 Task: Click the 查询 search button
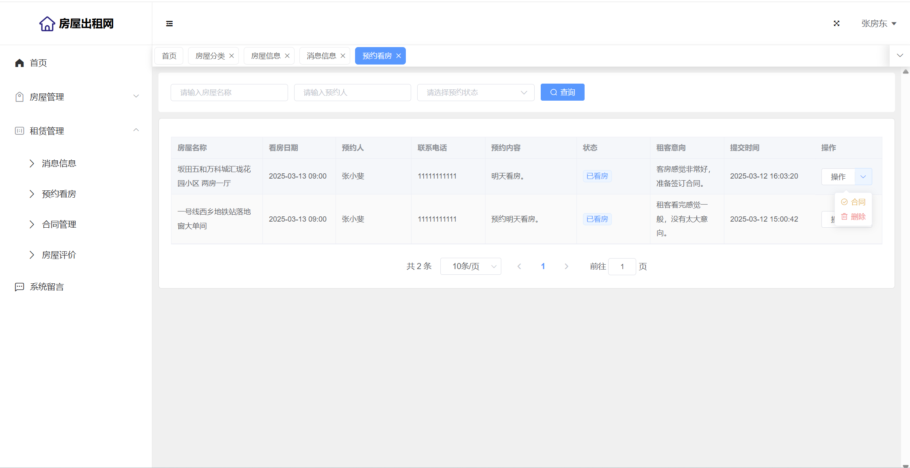pyautogui.click(x=562, y=92)
